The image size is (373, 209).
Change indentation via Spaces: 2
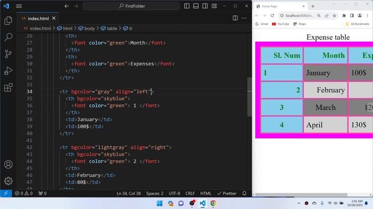coord(154,193)
